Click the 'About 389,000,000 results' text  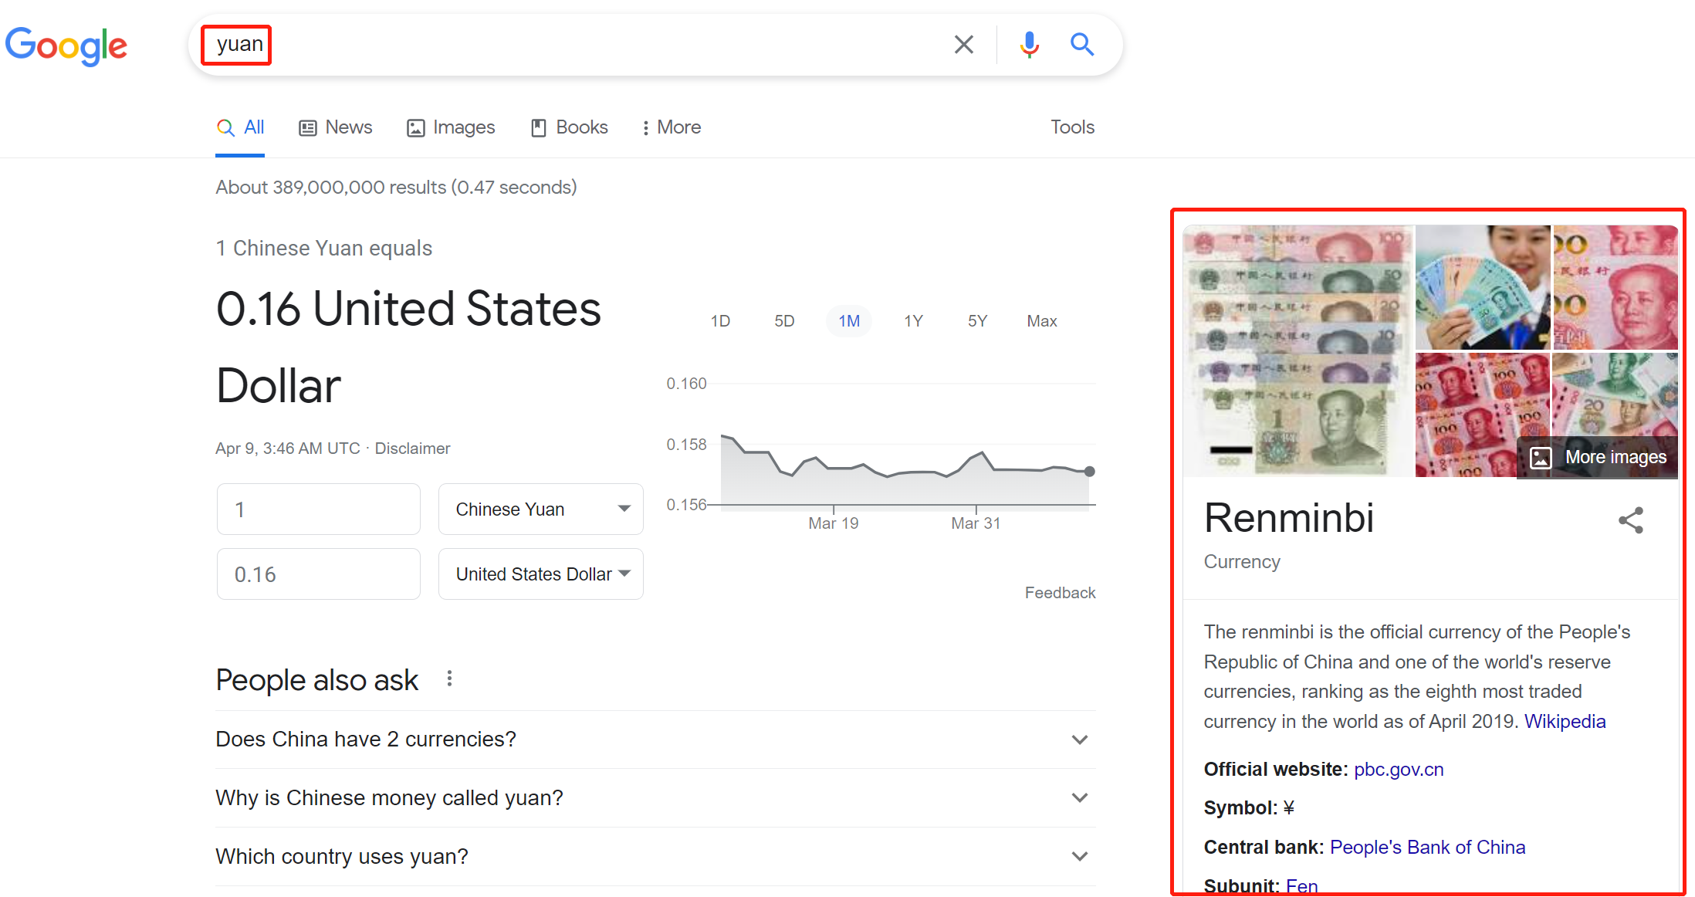(396, 188)
